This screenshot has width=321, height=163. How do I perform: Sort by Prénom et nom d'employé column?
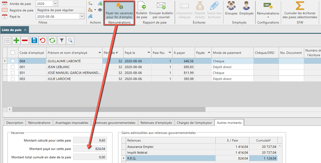click(74, 52)
